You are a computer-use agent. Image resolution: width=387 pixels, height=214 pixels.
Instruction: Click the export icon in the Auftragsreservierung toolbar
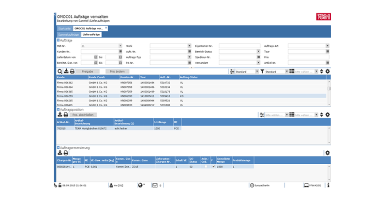click(60, 153)
